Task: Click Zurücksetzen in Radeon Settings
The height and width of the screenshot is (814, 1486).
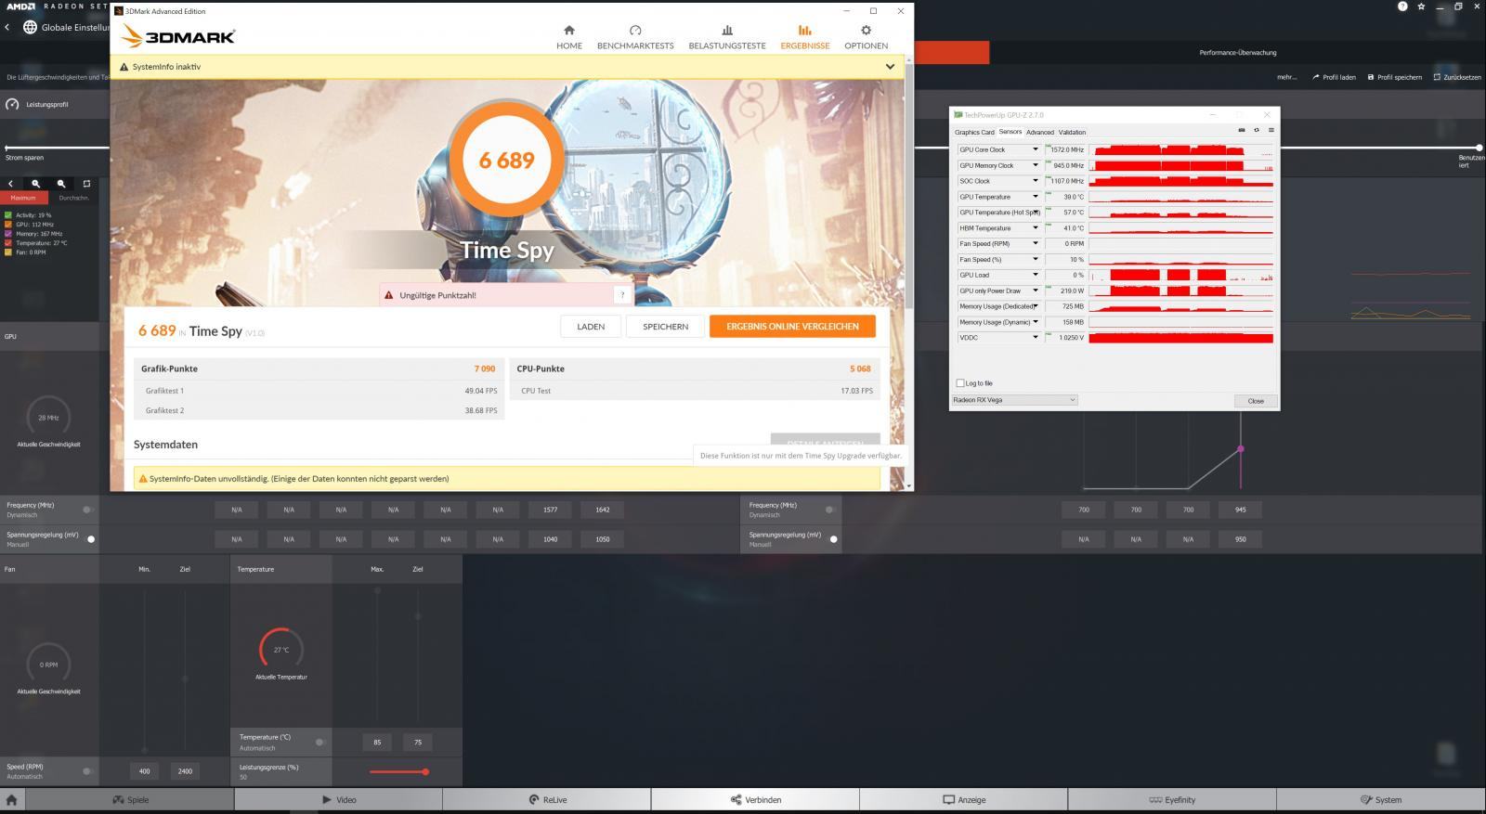Action: 1457,77
